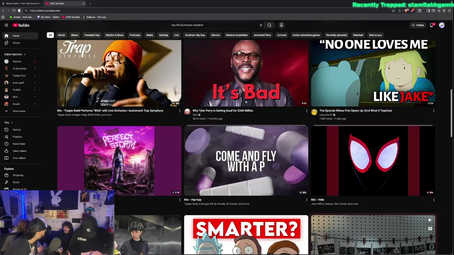
Task: Open the Stream - Kick Dashboard bookmark
Action: pos(21,17)
